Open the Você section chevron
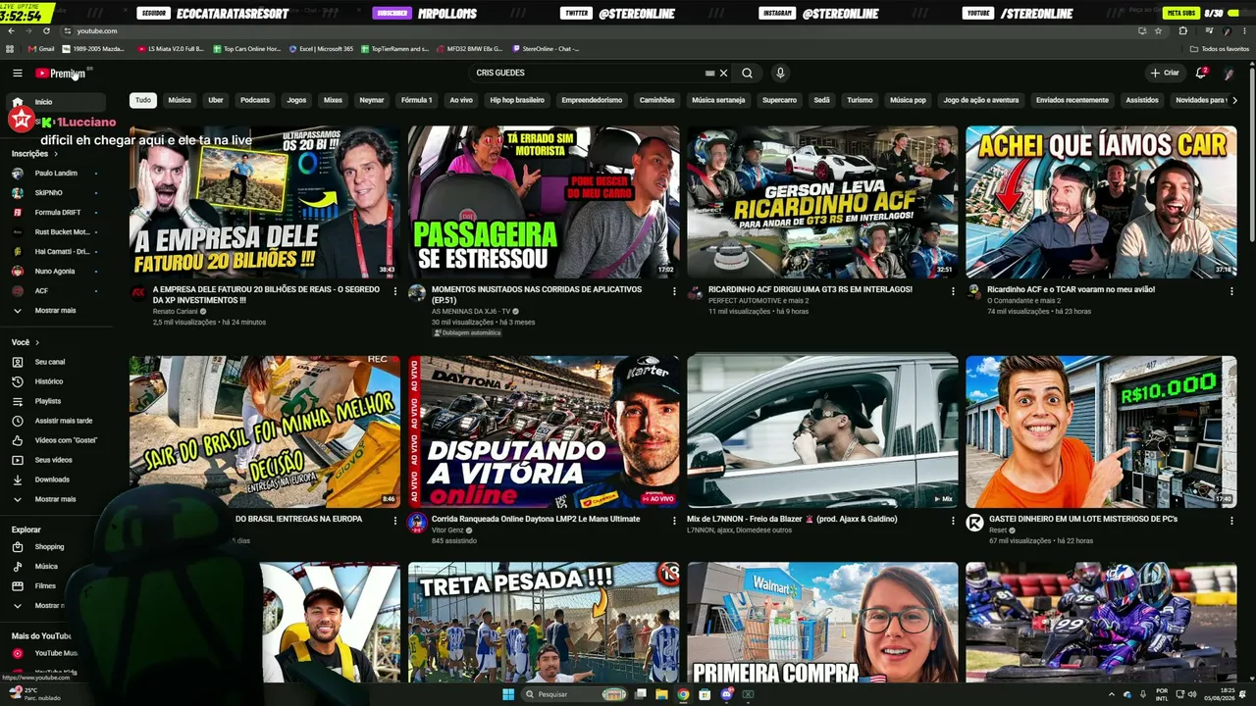Image resolution: width=1256 pixels, height=706 pixels. coord(37,342)
